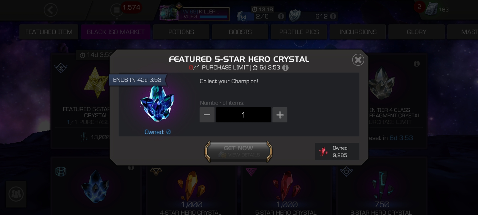The width and height of the screenshot is (478, 215).
Task: Select the POTIONS tab
Action: [x=181, y=32]
